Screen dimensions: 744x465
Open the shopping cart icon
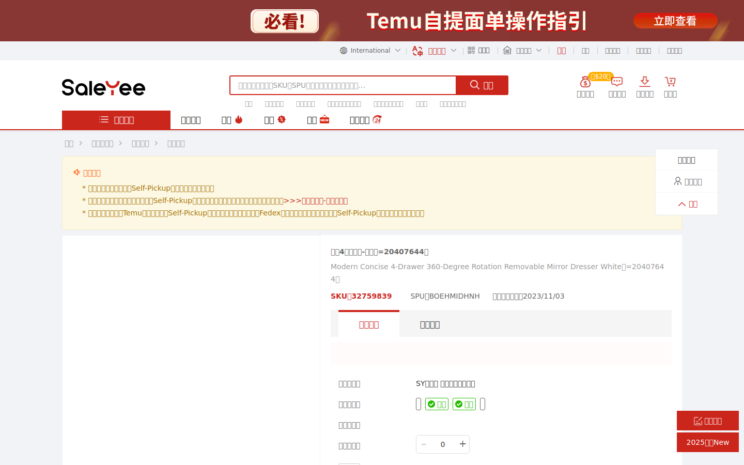tap(670, 82)
